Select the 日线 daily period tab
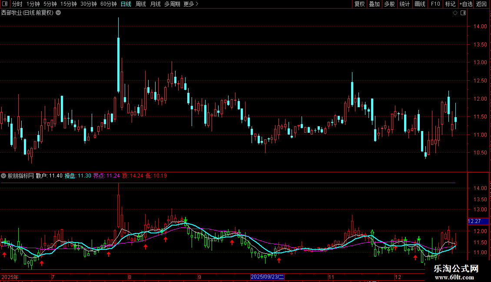Screen dimensions: 491x282 [x=126, y=4]
